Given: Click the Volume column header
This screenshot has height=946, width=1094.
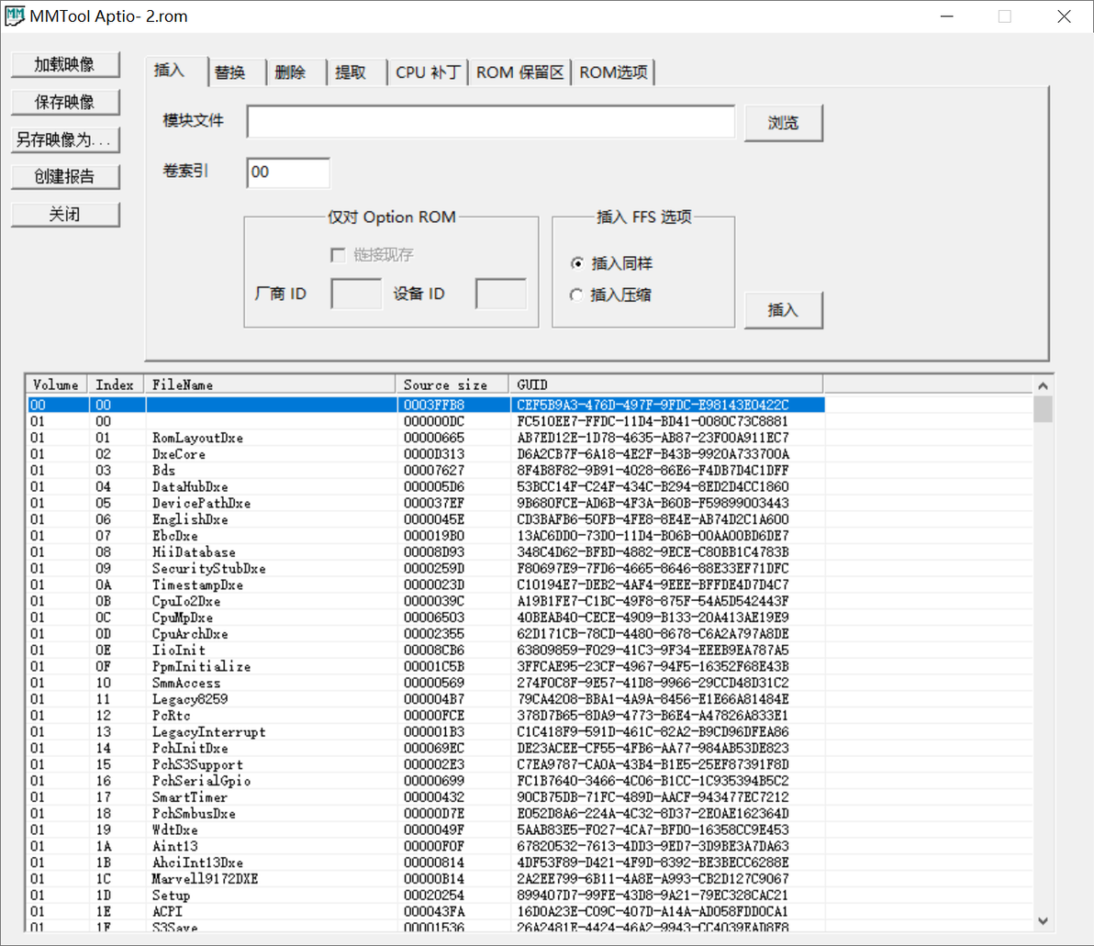Looking at the screenshot, I should click(57, 385).
